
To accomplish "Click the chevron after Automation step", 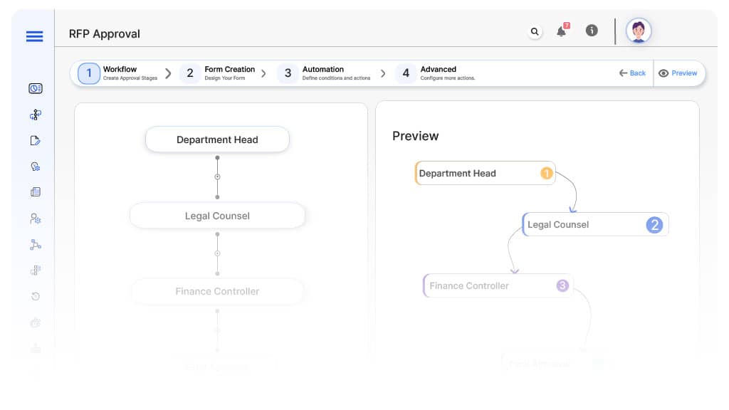I will (x=383, y=73).
